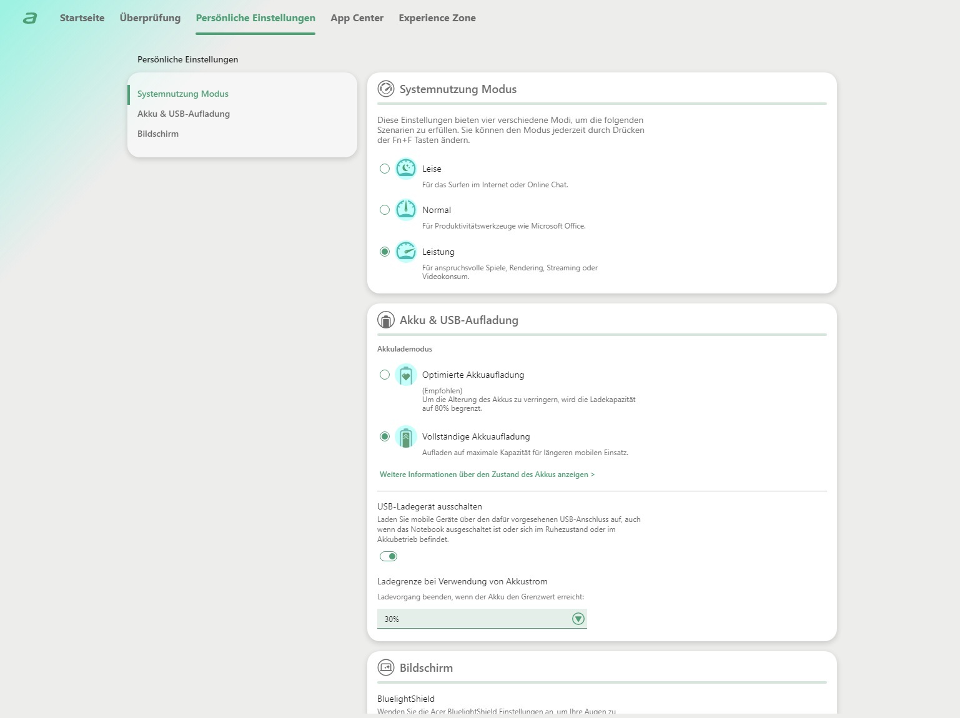Image resolution: width=960 pixels, height=718 pixels.
Task: Select Bildschirm in the left sidebar
Action: (x=158, y=134)
